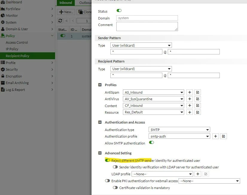
Task: Open the Authentication profile dropdown
Action: 179,136
